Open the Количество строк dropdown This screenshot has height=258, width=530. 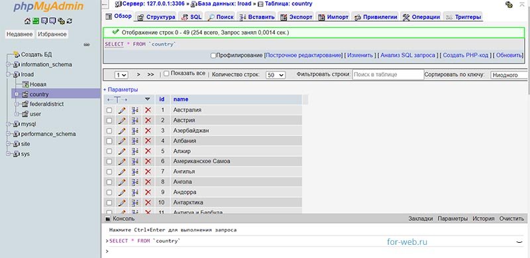point(276,75)
